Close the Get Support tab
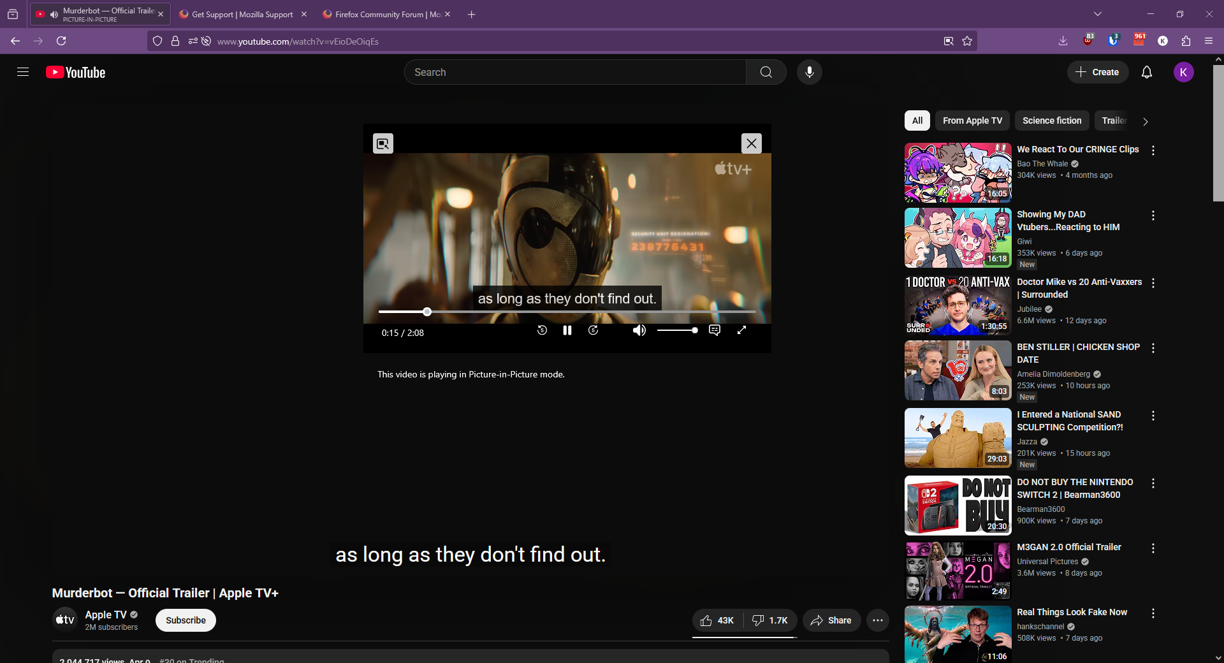1224x663 pixels. [303, 14]
